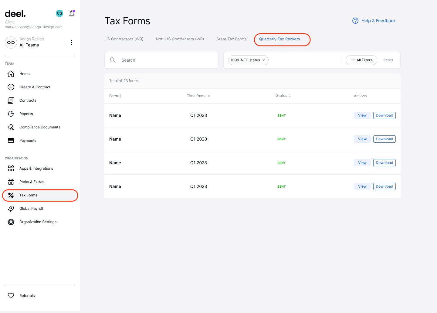Download the first Q1 2023 tax packet
This screenshot has width=437, height=313.
[x=384, y=115]
